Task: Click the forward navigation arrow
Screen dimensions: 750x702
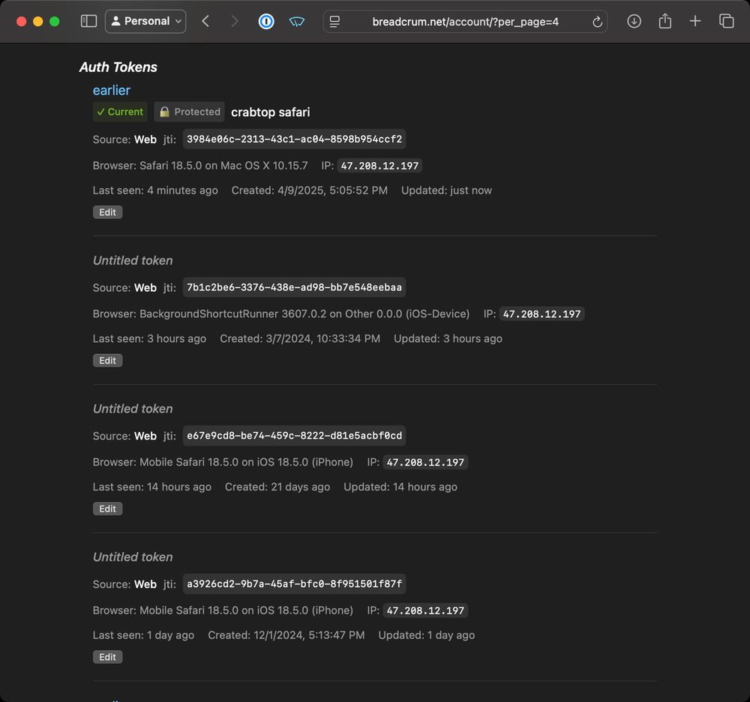Action: point(234,21)
